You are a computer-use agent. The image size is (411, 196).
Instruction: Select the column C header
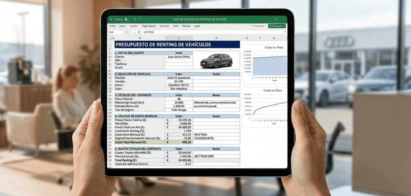(179, 38)
